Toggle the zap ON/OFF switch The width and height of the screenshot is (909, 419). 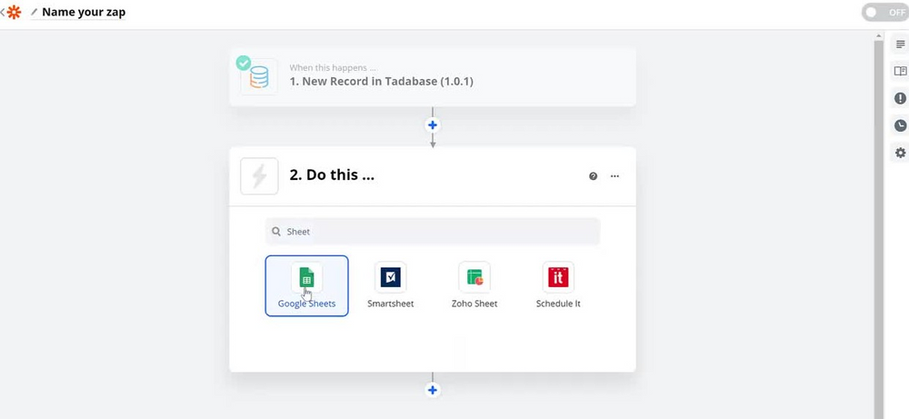tap(885, 12)
